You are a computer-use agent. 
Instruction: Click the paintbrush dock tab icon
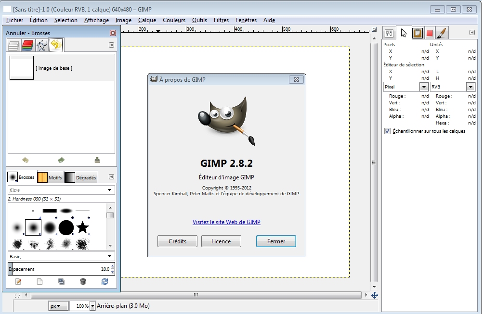[442, 33]
